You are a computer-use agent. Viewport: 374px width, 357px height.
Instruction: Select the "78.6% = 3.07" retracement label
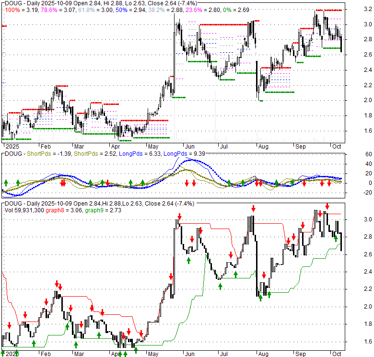click(58, 10)
